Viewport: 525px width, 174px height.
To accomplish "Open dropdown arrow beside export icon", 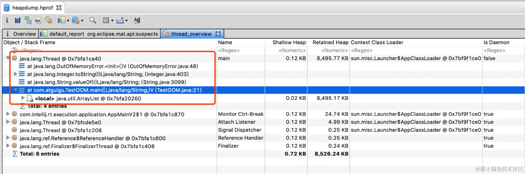I will pos(126,21).
